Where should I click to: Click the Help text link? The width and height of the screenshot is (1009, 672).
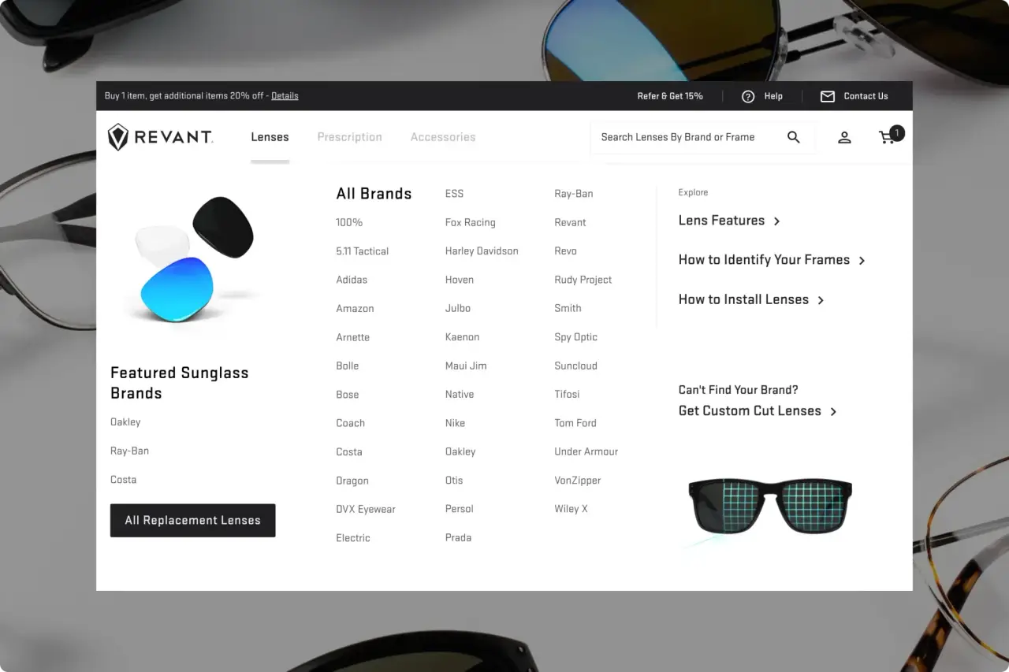773,96
